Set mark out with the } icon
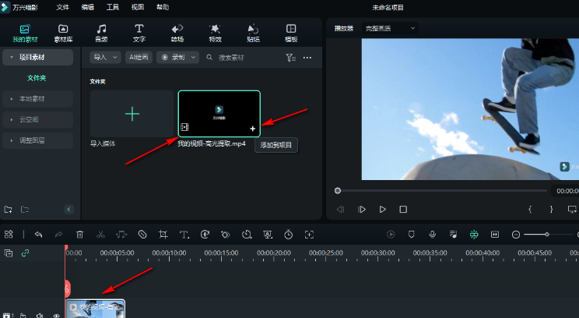 [x=551, y=210]
